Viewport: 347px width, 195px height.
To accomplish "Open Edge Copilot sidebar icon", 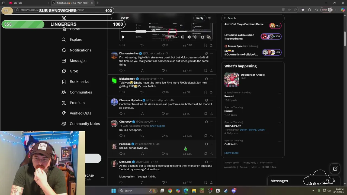I will coord(343,10).
